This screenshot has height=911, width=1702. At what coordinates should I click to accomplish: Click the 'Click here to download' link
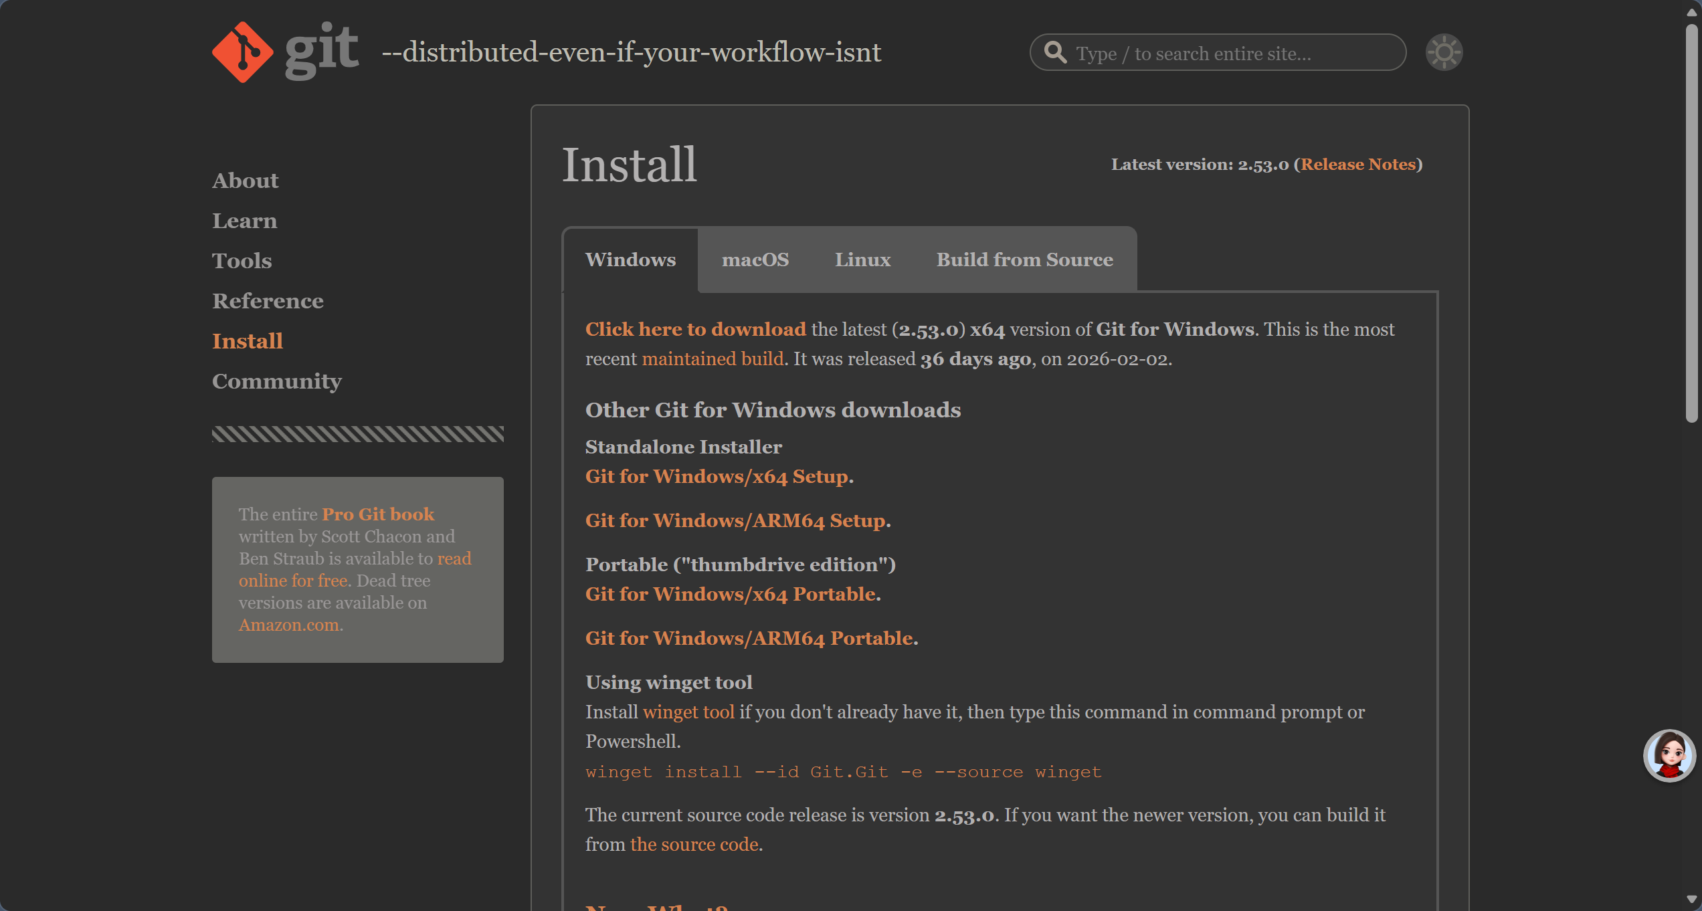[695, 329]
